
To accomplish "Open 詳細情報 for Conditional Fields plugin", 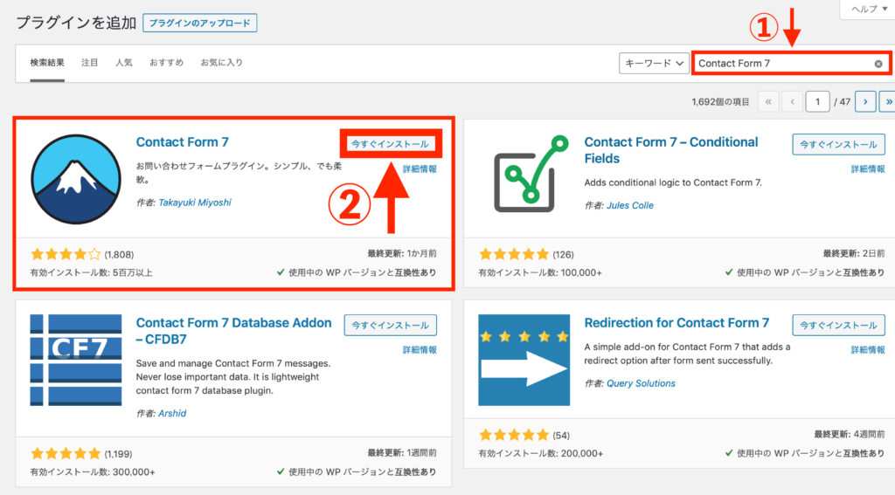I will 868,168.
